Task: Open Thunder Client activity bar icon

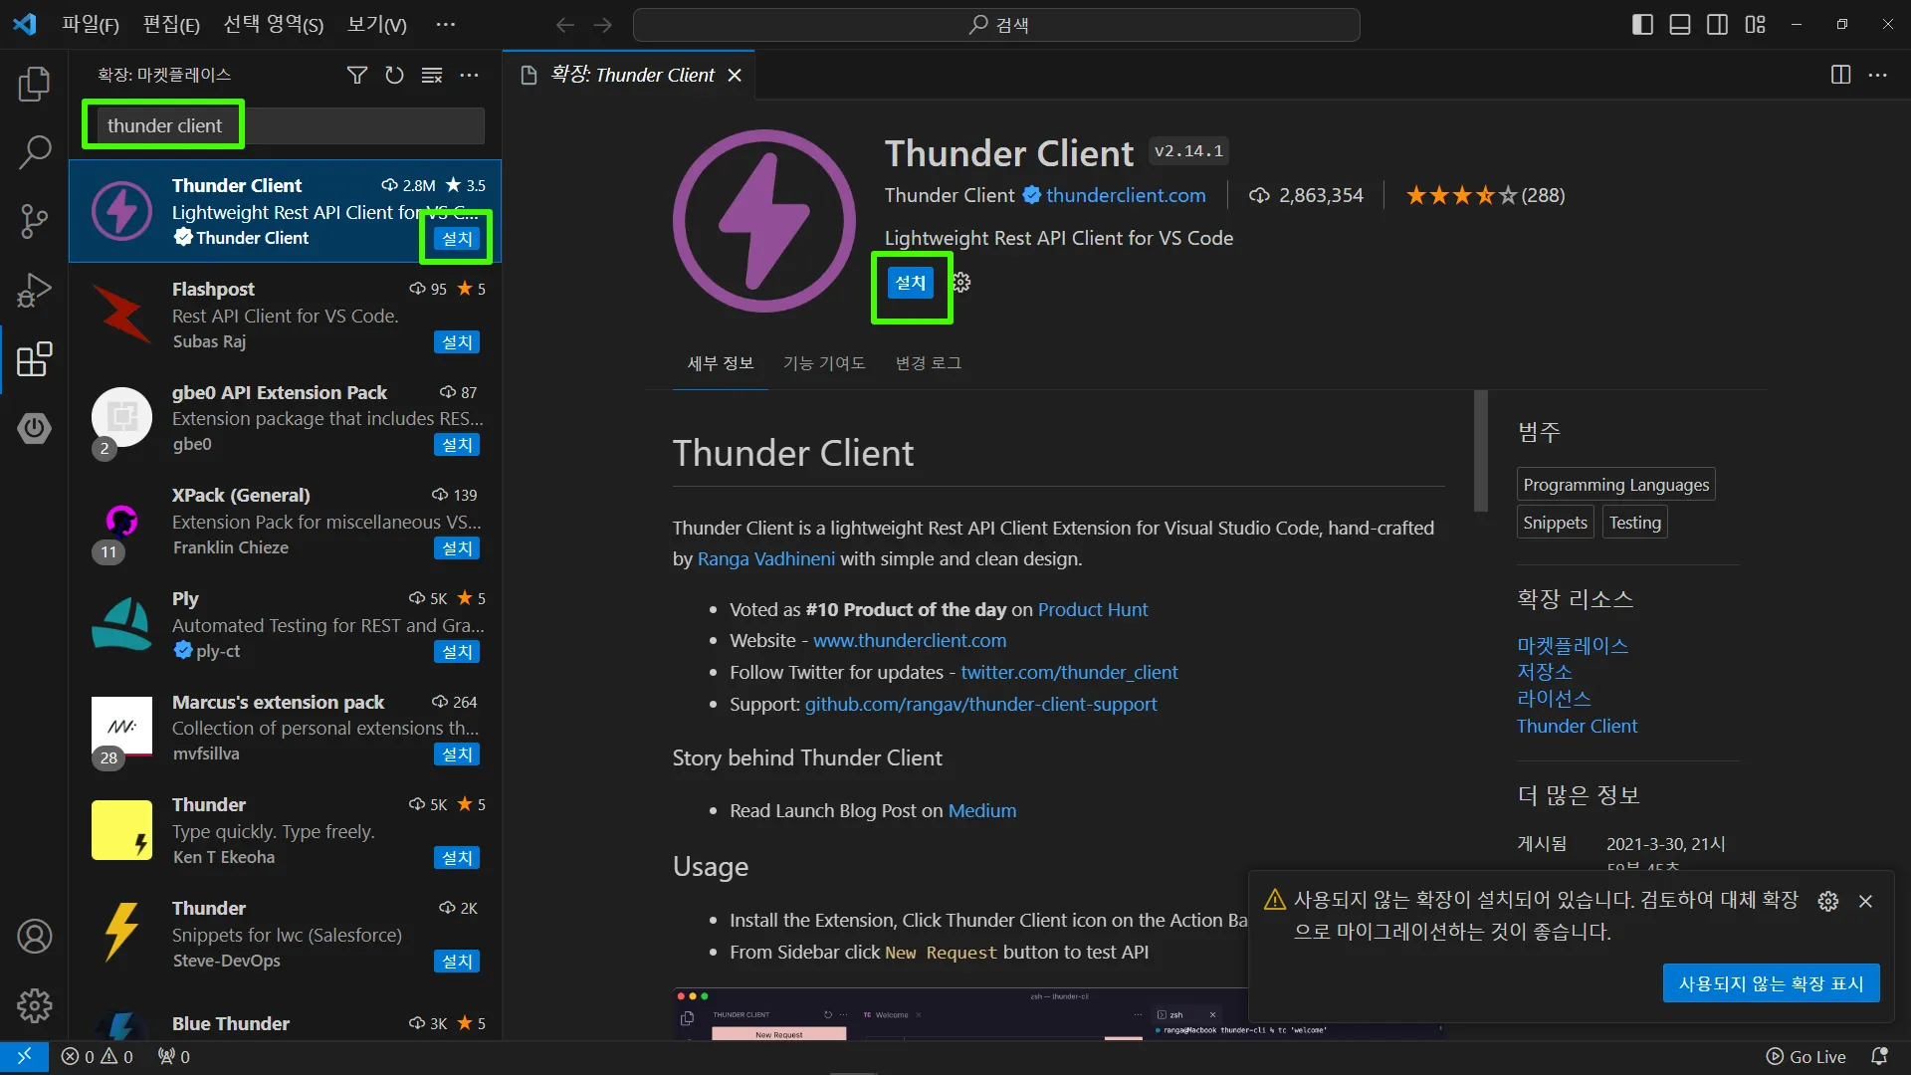Action: [x=34, y=428]
